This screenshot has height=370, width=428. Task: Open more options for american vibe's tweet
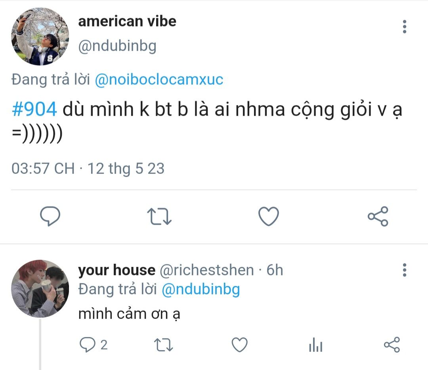tap(405, 27)
